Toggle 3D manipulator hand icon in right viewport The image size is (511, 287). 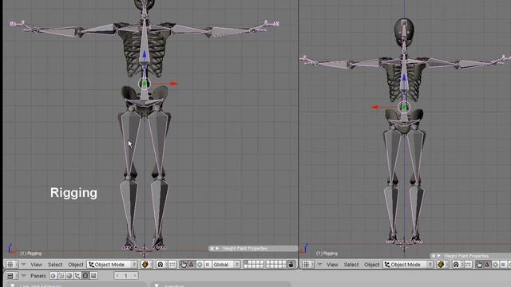[x=479, y=265]
